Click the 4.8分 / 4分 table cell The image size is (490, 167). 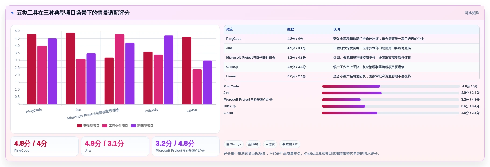(x=295, y=39)
